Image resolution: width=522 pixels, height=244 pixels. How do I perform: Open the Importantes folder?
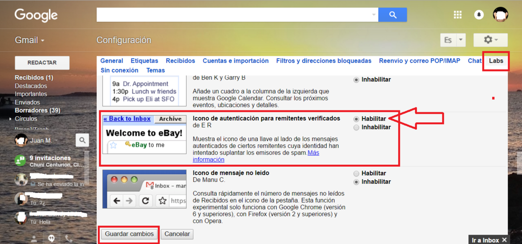click(x=31, y=94)
